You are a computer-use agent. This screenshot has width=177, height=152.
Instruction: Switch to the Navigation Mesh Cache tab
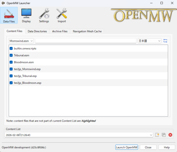(87, 31)
